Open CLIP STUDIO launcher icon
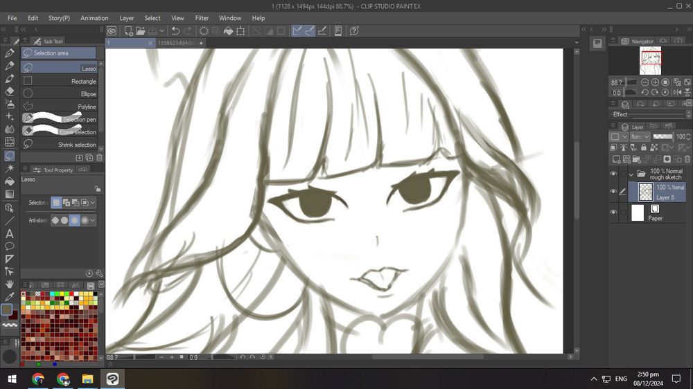 [x=112, y=30]
